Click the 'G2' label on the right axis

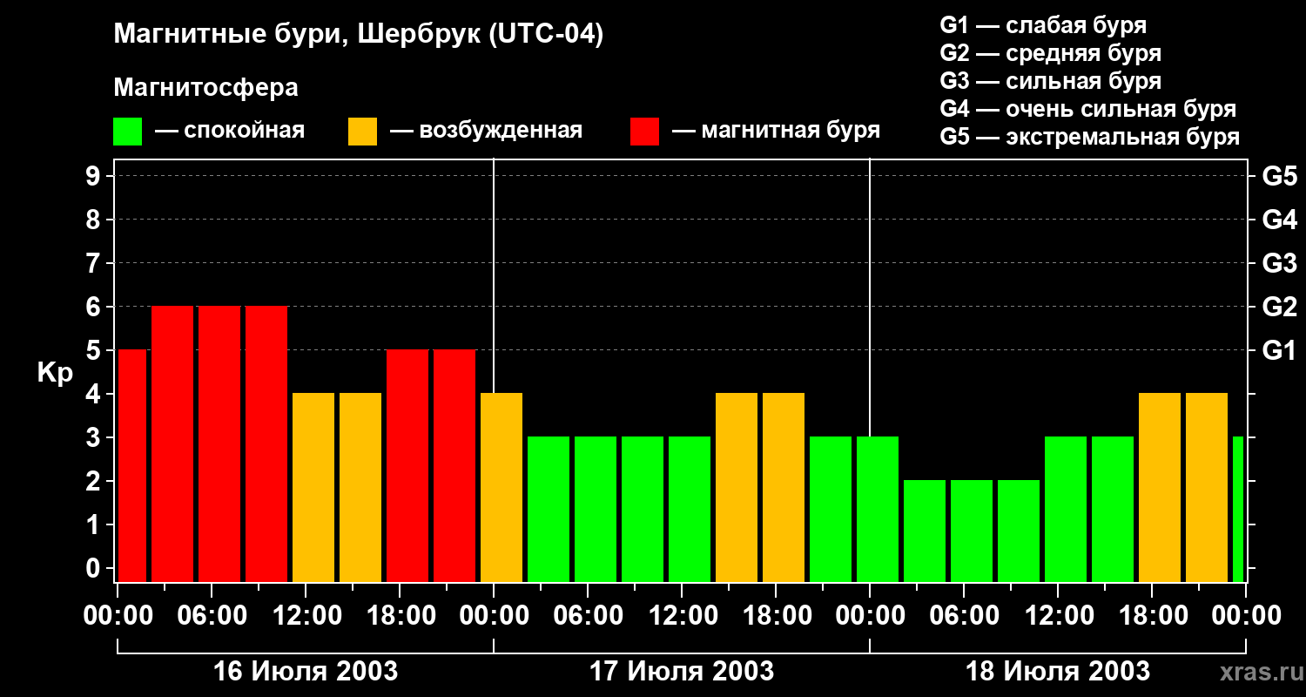[1279, 308]
